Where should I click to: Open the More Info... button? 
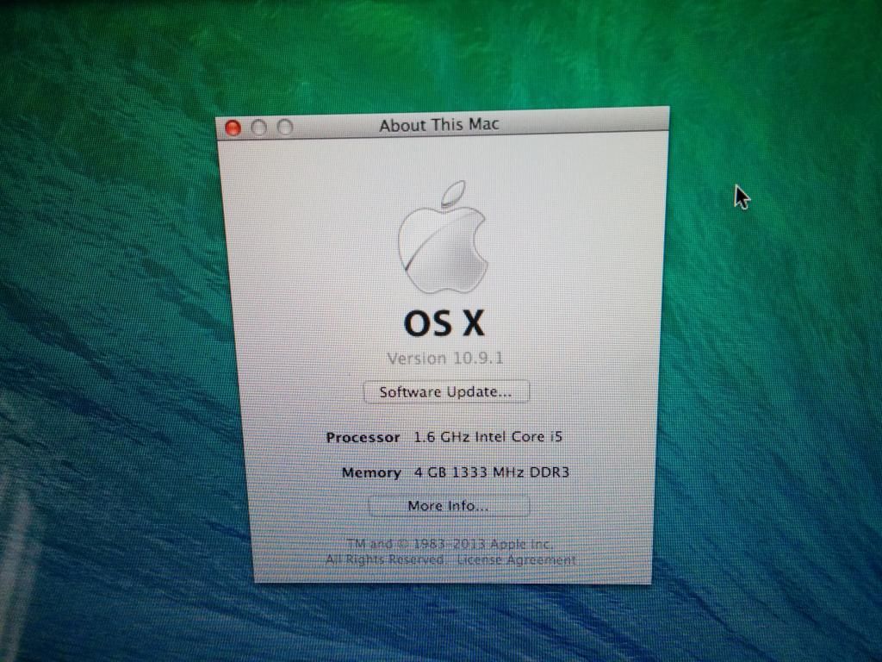tap(448, 505)
